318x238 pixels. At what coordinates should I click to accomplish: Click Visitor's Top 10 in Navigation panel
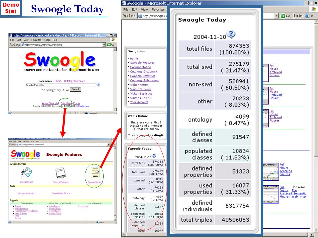coord(141,98)
